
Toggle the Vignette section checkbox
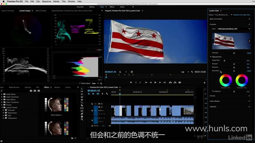pyautogui.click(x=249, y=107)
